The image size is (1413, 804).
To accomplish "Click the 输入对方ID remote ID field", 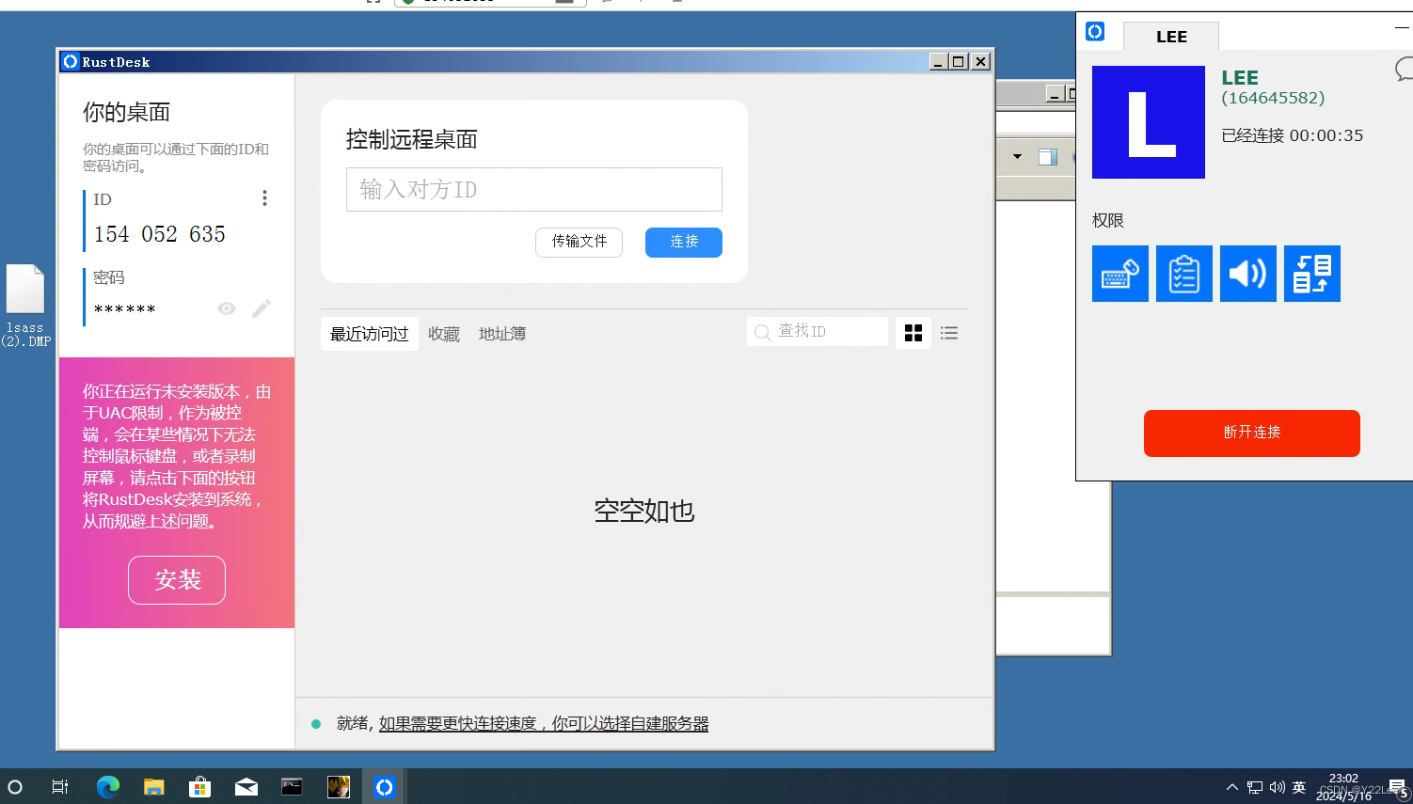I will click(x=533, y=189).
